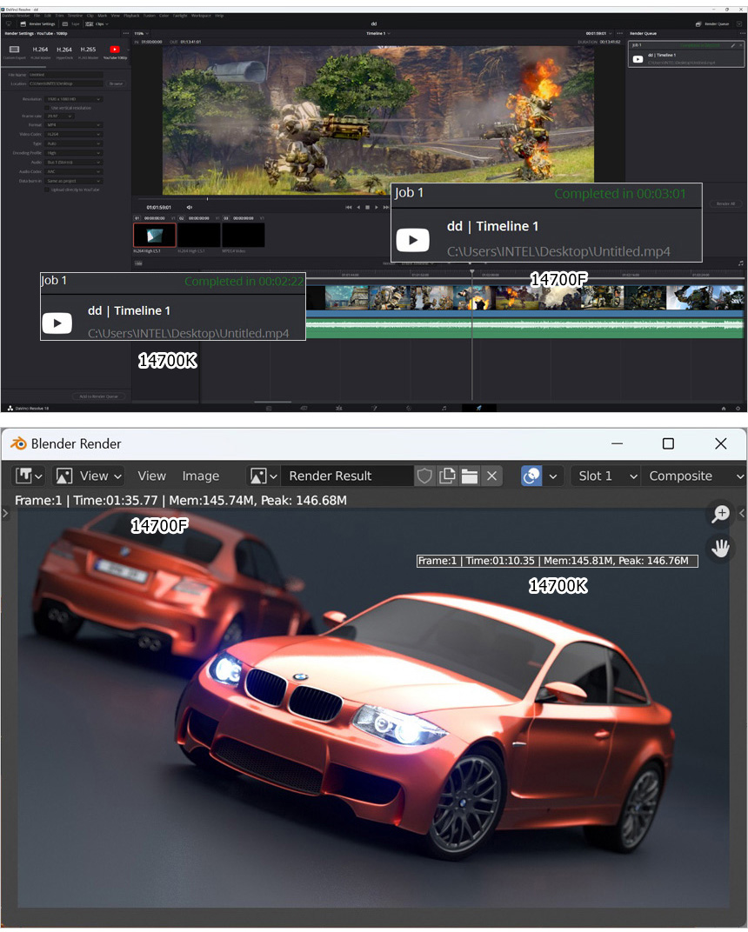The height and width of the screenshot is (932, 748).
Task: Edit Job 1 with the pencil icon
Action: point(732,44)
